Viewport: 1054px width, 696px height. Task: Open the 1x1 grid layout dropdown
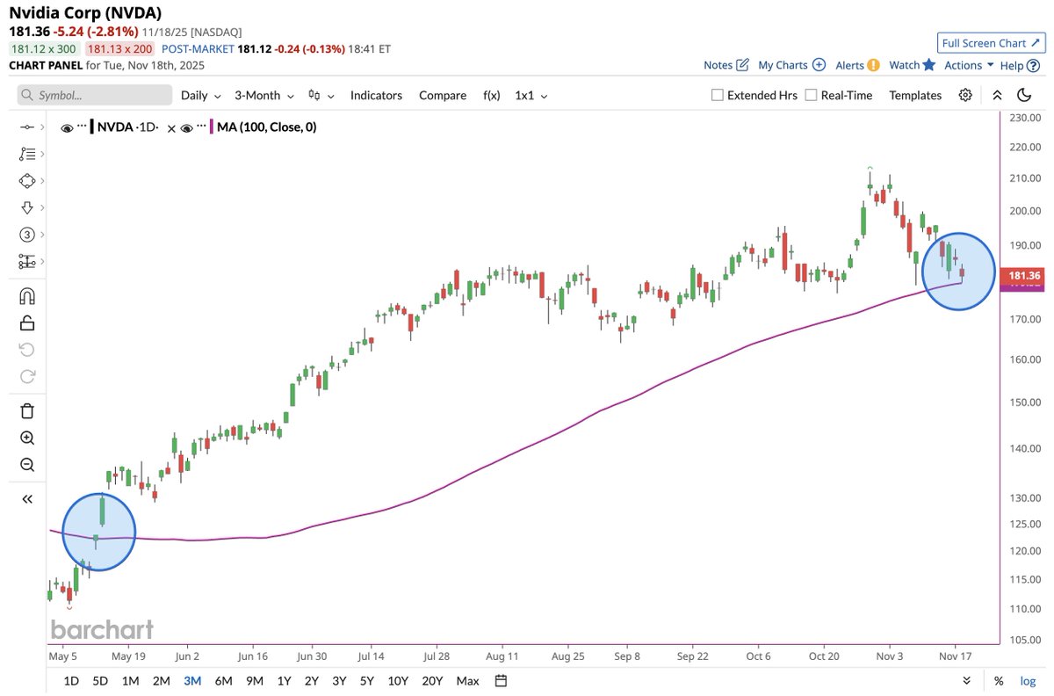[x=531, y=95]
